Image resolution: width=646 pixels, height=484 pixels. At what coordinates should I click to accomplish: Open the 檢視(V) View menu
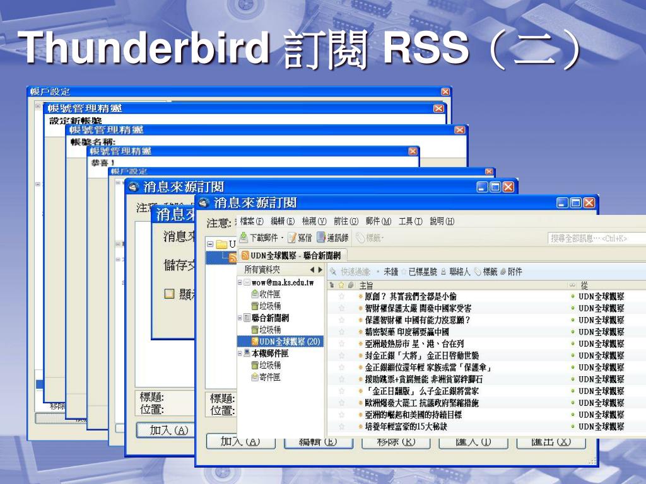point(314,221)
